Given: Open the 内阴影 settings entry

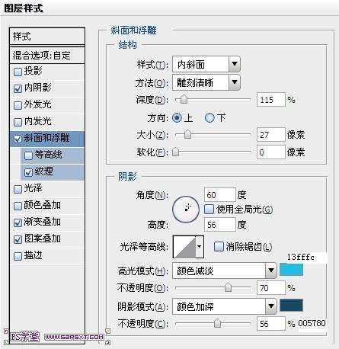Looking at the screenshot, I should (37, 88).
